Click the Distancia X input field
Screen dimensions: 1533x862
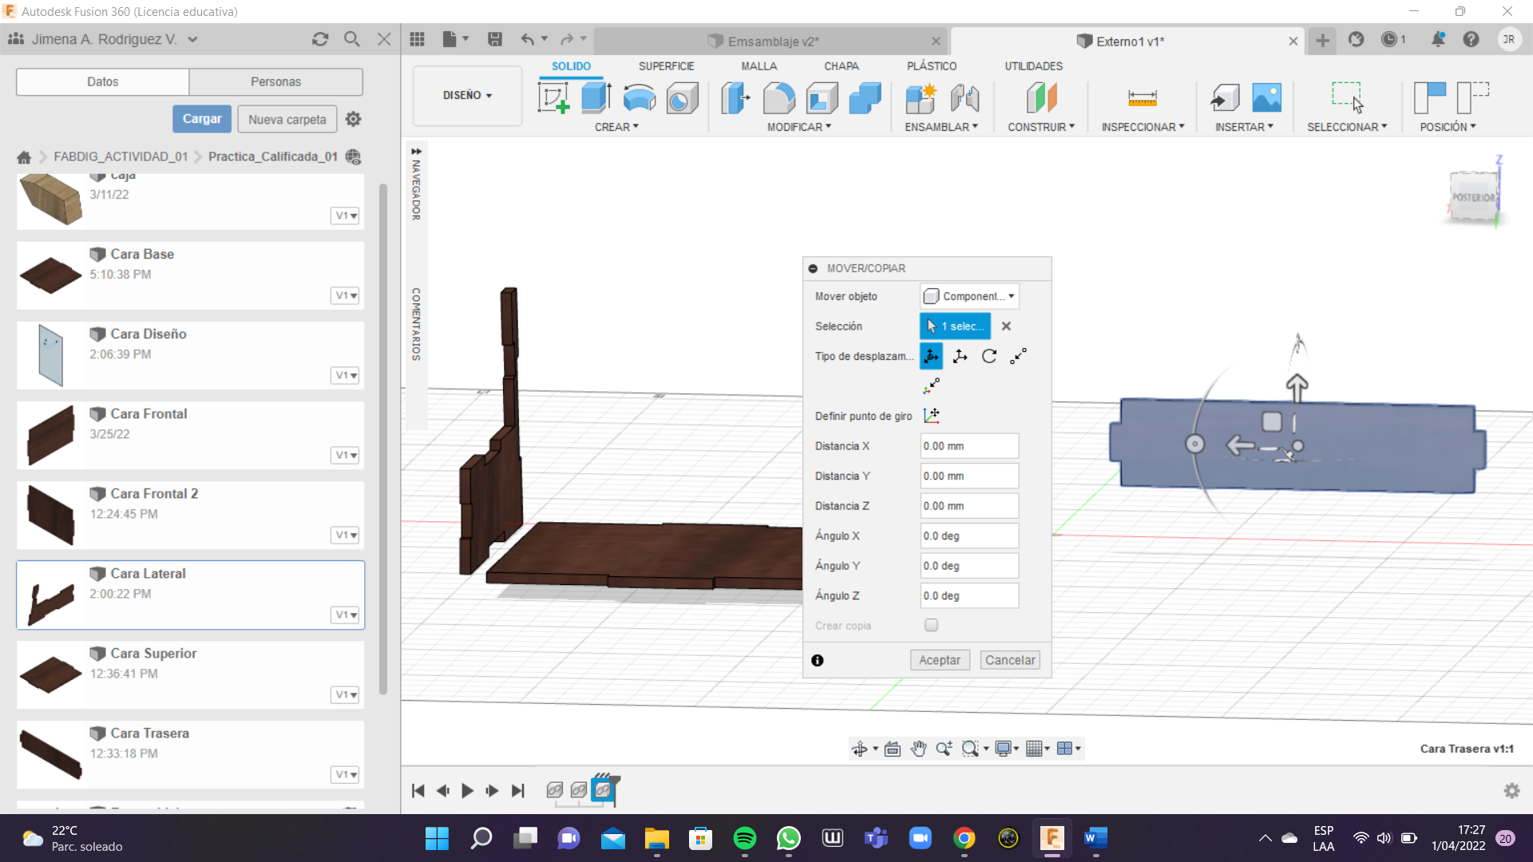(969, 446)
